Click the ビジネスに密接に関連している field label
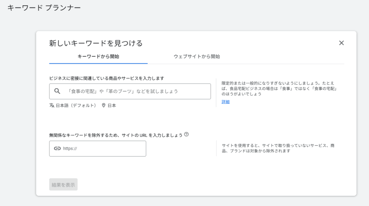This screenshot has width=369, height=206. (x=107, y=78)
